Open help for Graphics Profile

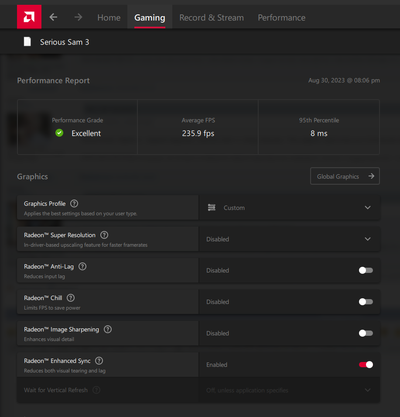(74, 203)
